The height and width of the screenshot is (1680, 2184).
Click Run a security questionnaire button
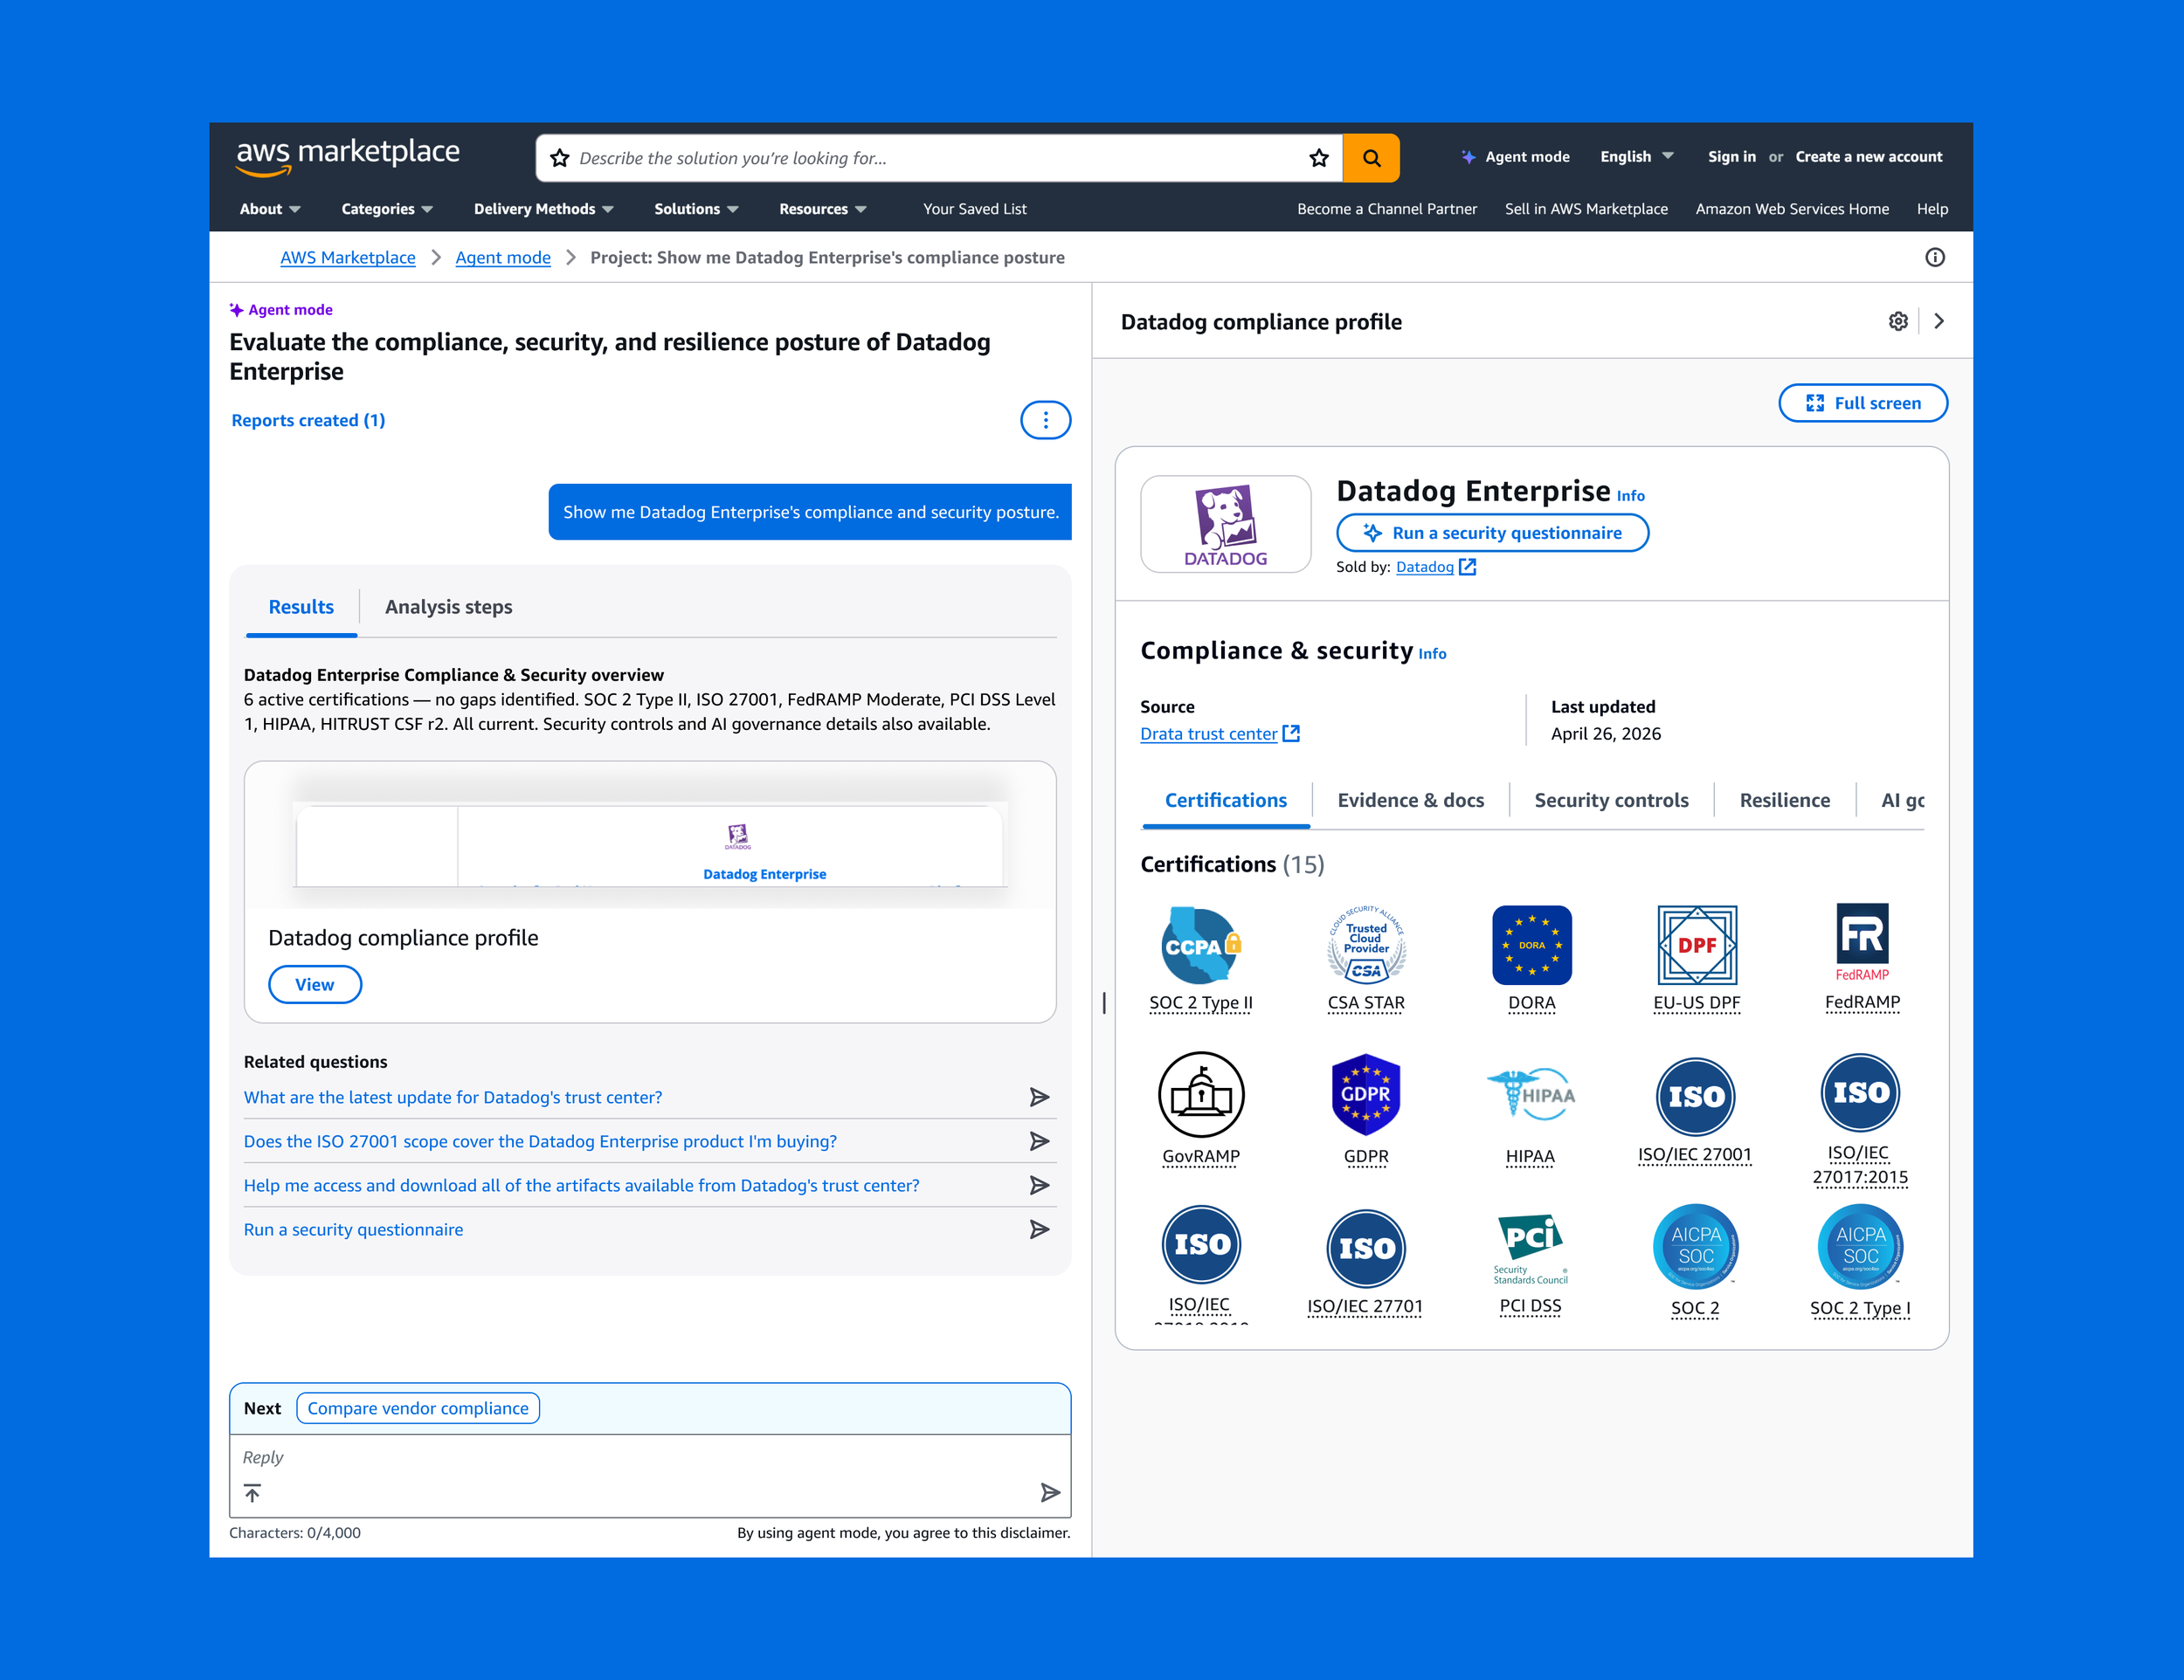coord(1492,533)
